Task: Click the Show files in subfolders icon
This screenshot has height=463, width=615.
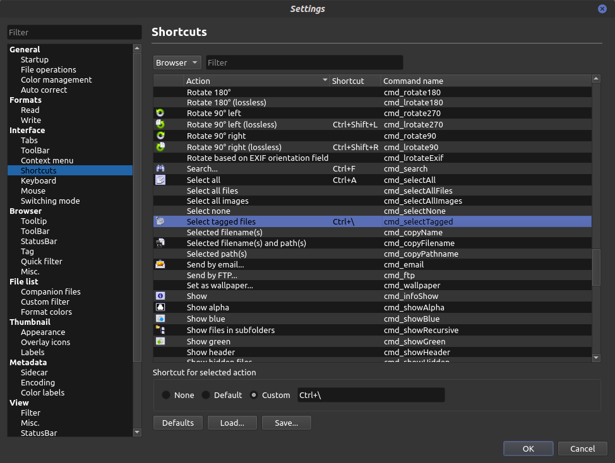Action: [x=160, y=330]
